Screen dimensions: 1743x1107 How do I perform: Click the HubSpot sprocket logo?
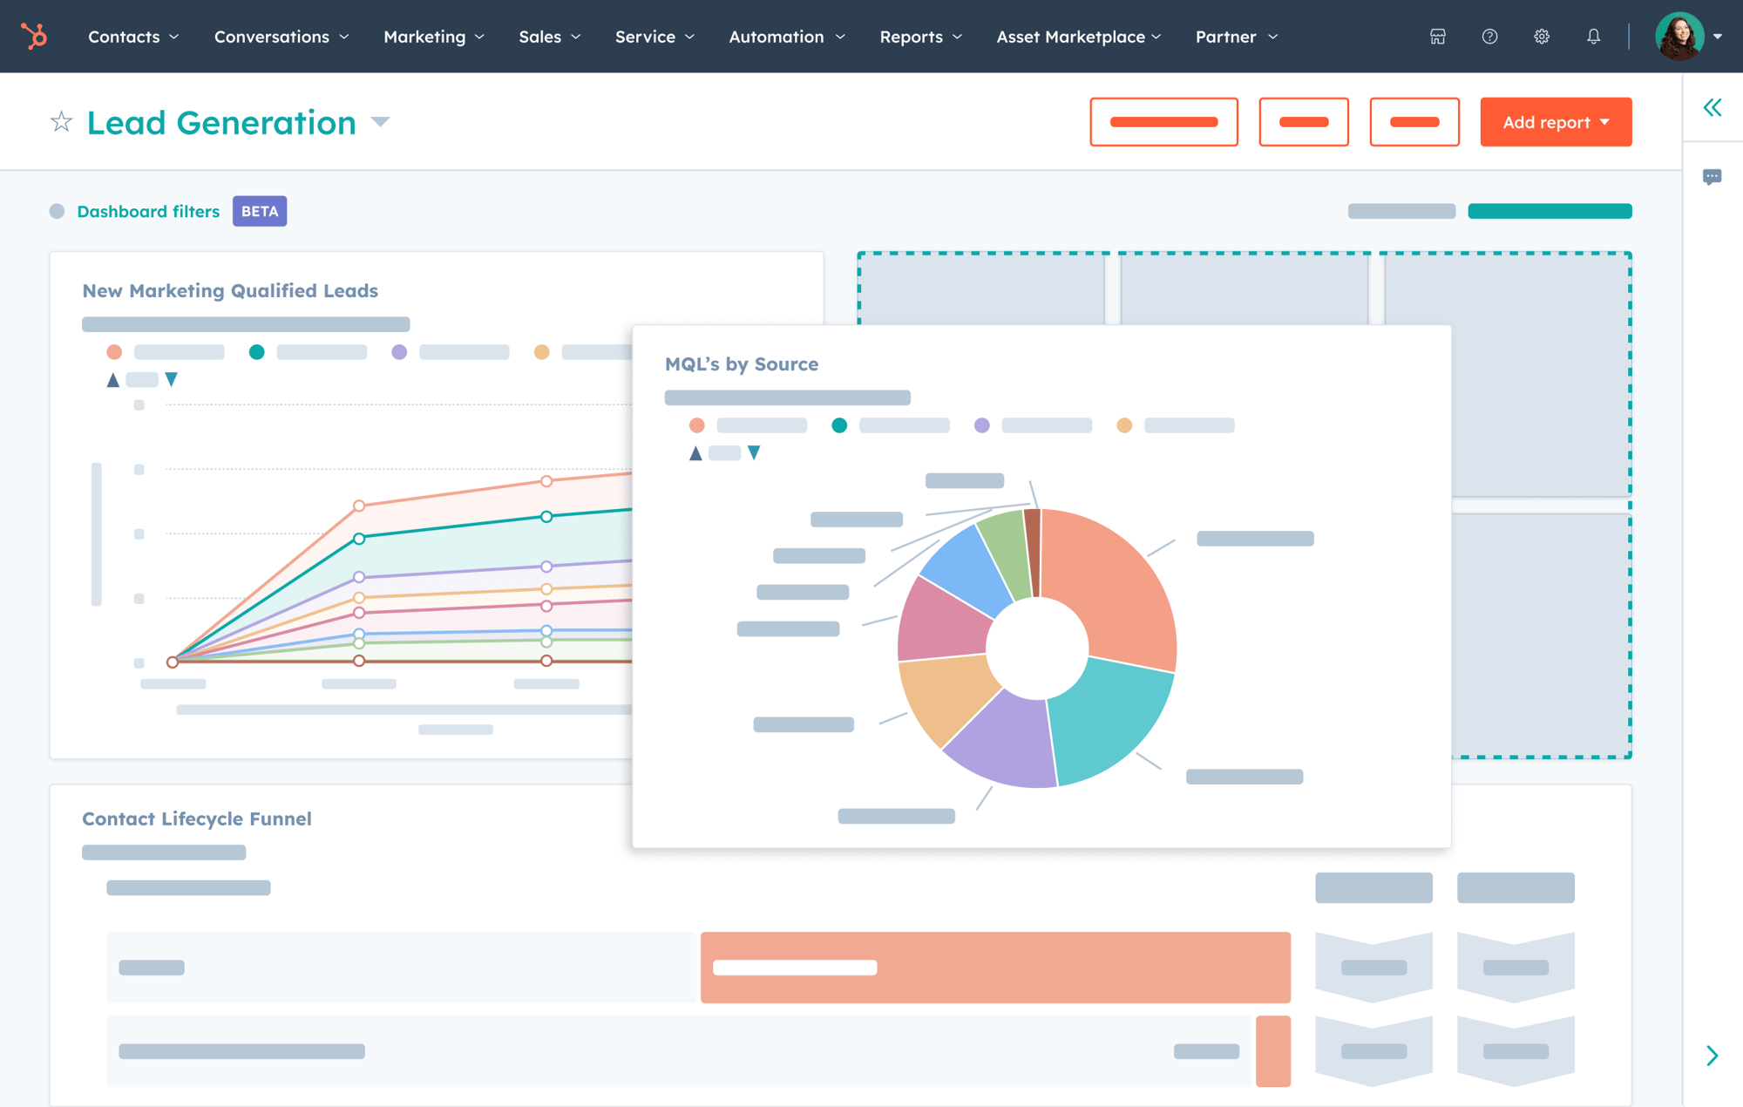34,37
